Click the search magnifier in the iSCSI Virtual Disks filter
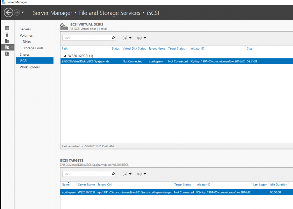293x209 pixels. pyautogui.click(x=113, y=38)
